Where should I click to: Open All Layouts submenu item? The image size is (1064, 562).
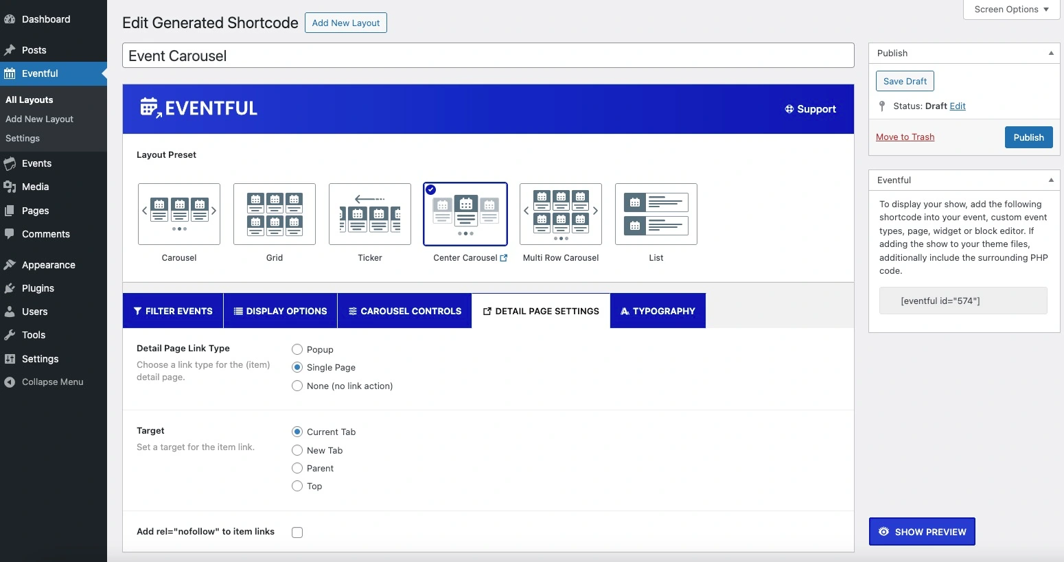[30, 99]
